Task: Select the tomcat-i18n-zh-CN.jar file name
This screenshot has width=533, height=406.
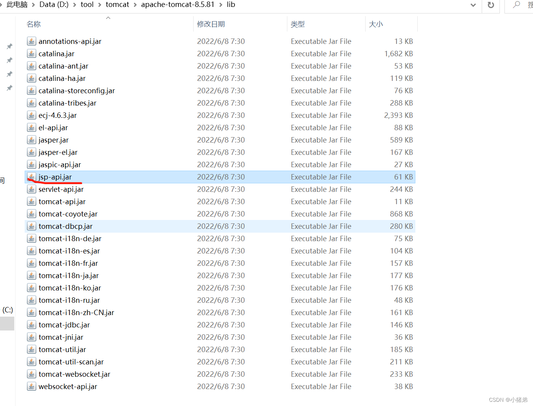Action: [76, 312]
